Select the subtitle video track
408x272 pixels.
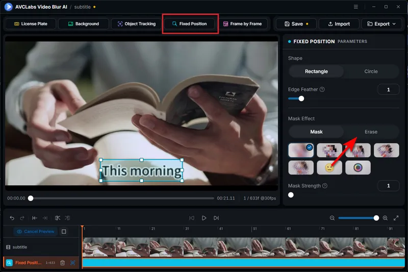coord(41,247)
